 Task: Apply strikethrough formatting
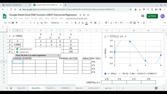(x=83, y=23)
